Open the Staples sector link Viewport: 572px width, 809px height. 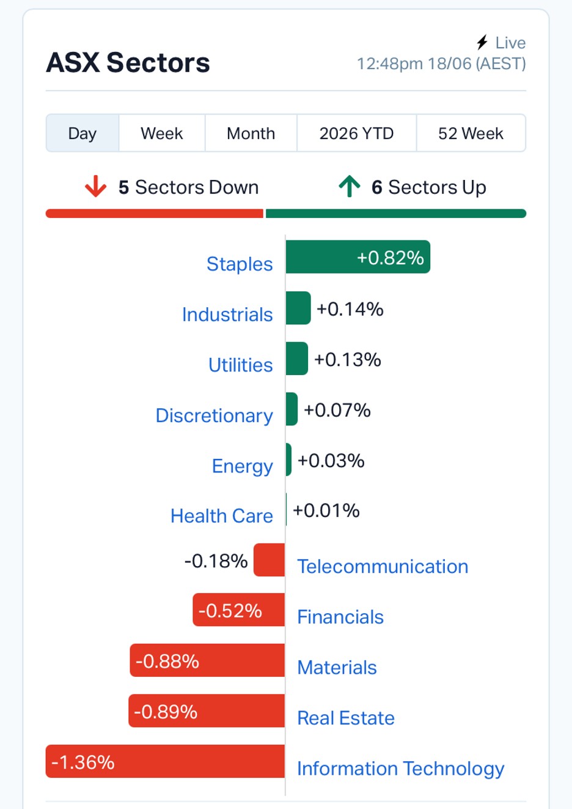pyautogui.click(x=240, y=264)
